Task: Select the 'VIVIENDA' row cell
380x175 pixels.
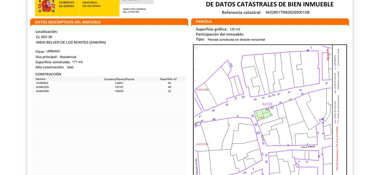Action: (x=42, y=83)
